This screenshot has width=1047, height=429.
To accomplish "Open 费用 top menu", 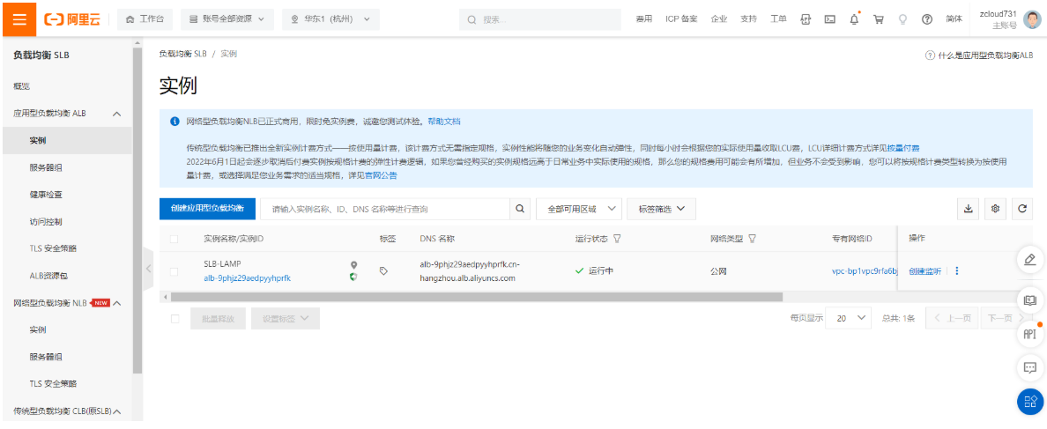I will click(x=643, y=19).
